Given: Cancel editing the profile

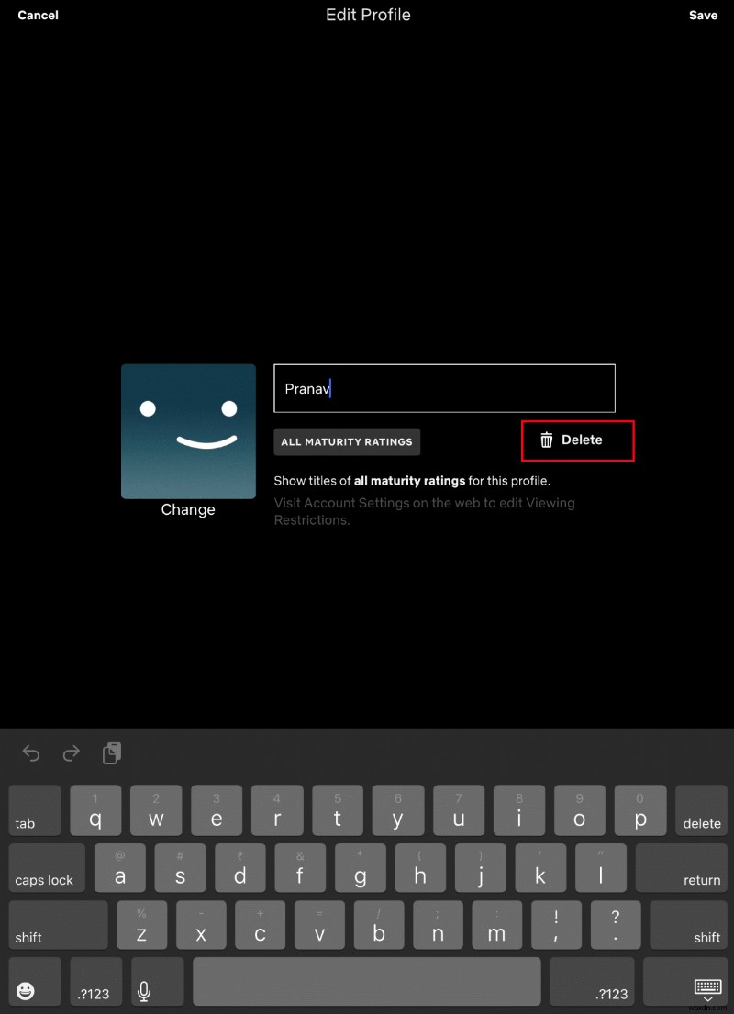Looking at the screenshot, I should pyautogui.click(x=38, y=15).
